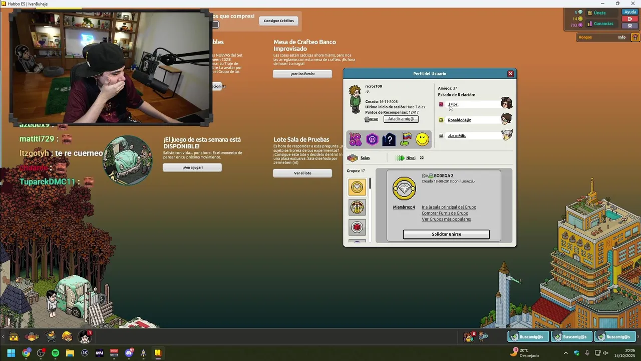Click the smile relationship icon beside Ronaldo61@:

coord(441,120)
